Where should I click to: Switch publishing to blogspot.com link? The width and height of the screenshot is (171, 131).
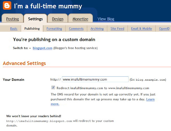(42, 48)
